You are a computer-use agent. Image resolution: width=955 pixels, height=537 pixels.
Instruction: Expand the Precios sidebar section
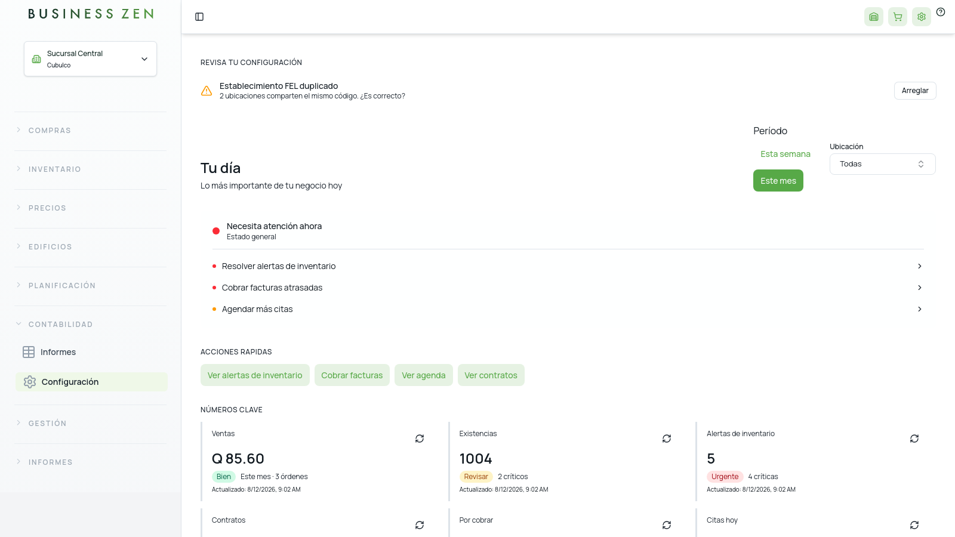[x=91, y=208]
